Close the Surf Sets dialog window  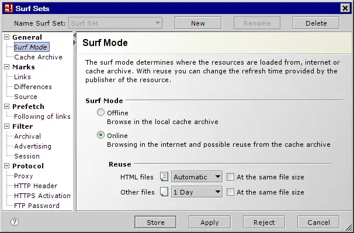pyautogui.click(x=345, y=8)
